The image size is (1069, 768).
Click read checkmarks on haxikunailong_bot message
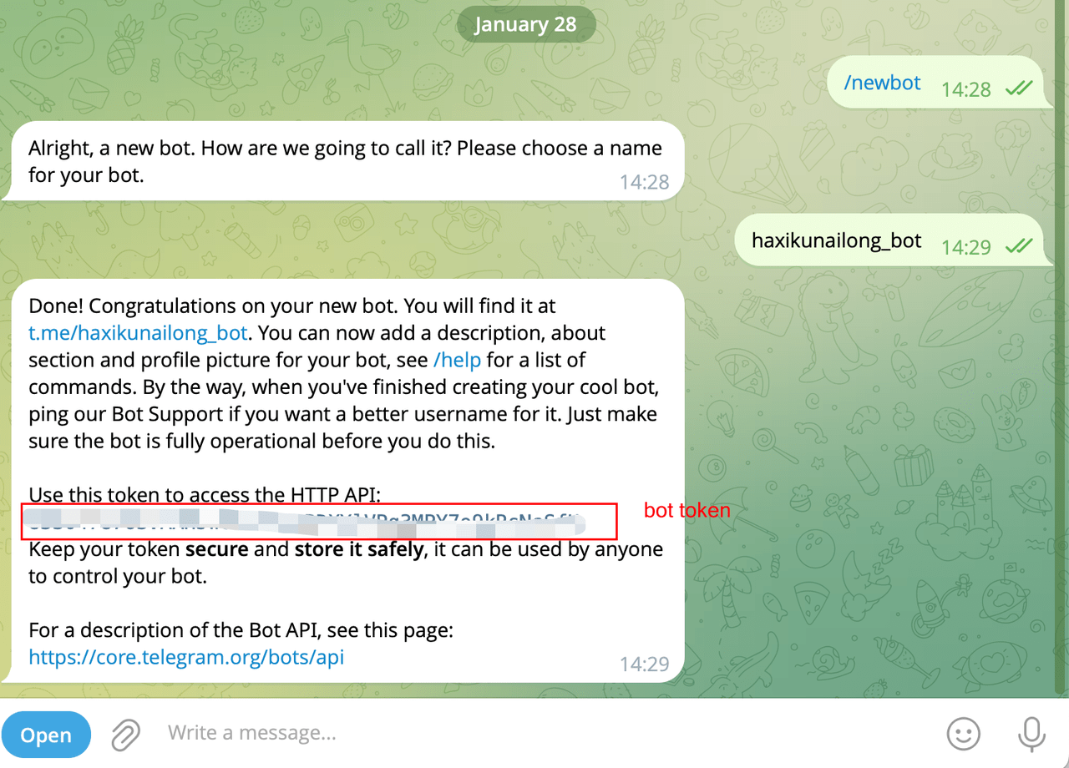coord(1019,245)
